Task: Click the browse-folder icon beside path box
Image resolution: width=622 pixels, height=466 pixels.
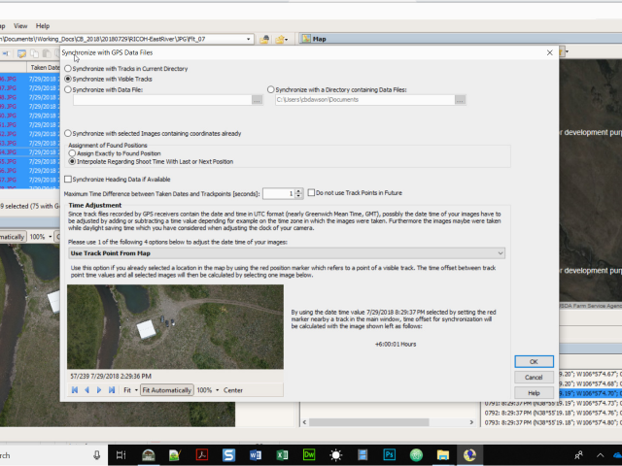Action: click(x=264, y=39)
